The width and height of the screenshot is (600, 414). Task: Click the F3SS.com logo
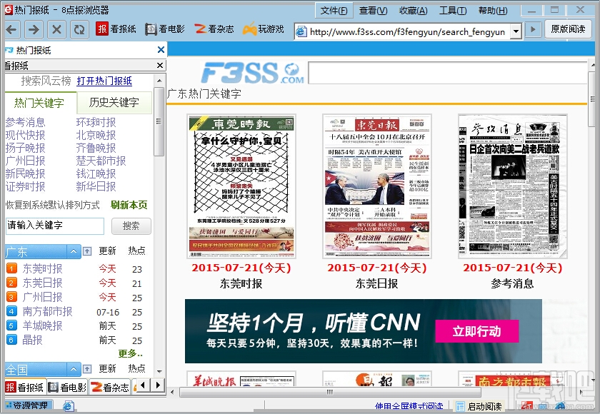[x=253, y=73]
